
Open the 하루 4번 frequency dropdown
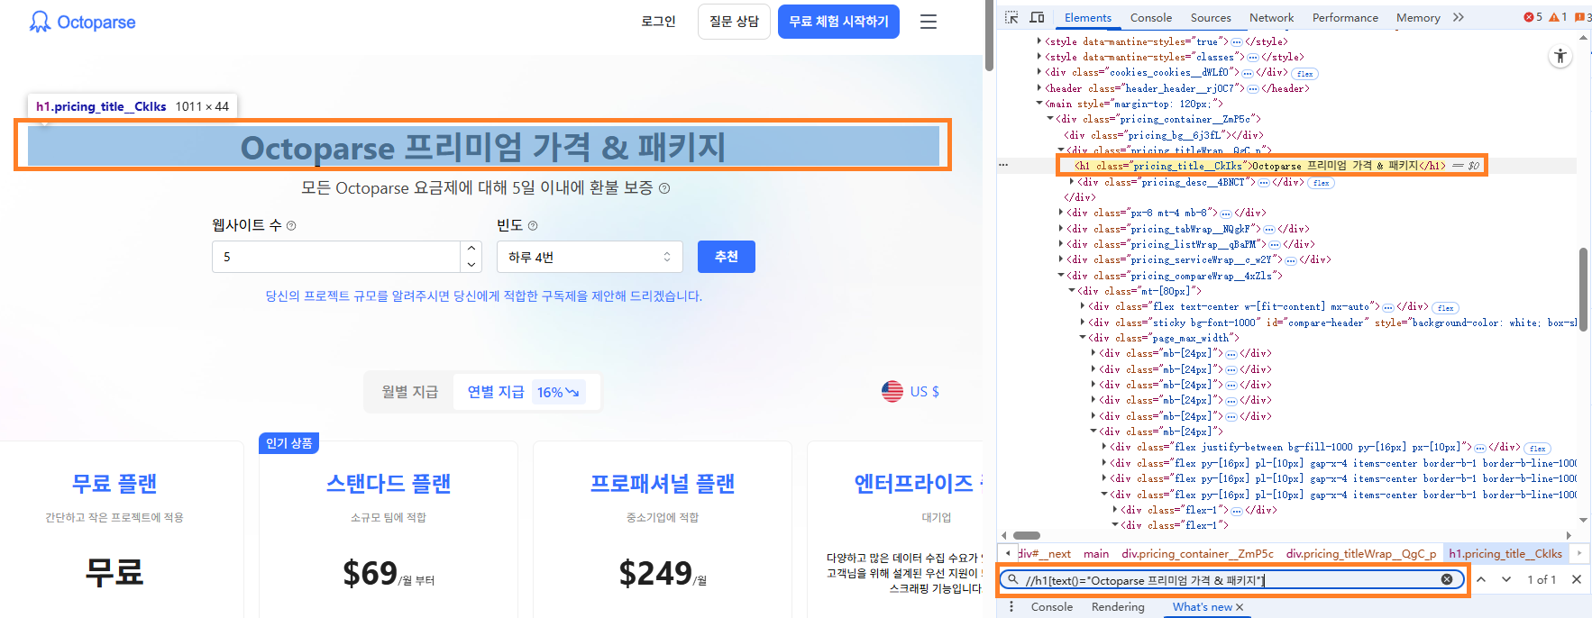click(589, 257)
